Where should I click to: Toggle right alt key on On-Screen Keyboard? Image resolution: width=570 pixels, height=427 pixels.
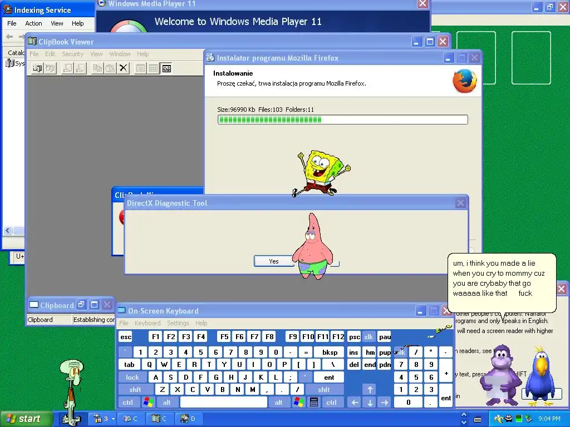point(279,403)
